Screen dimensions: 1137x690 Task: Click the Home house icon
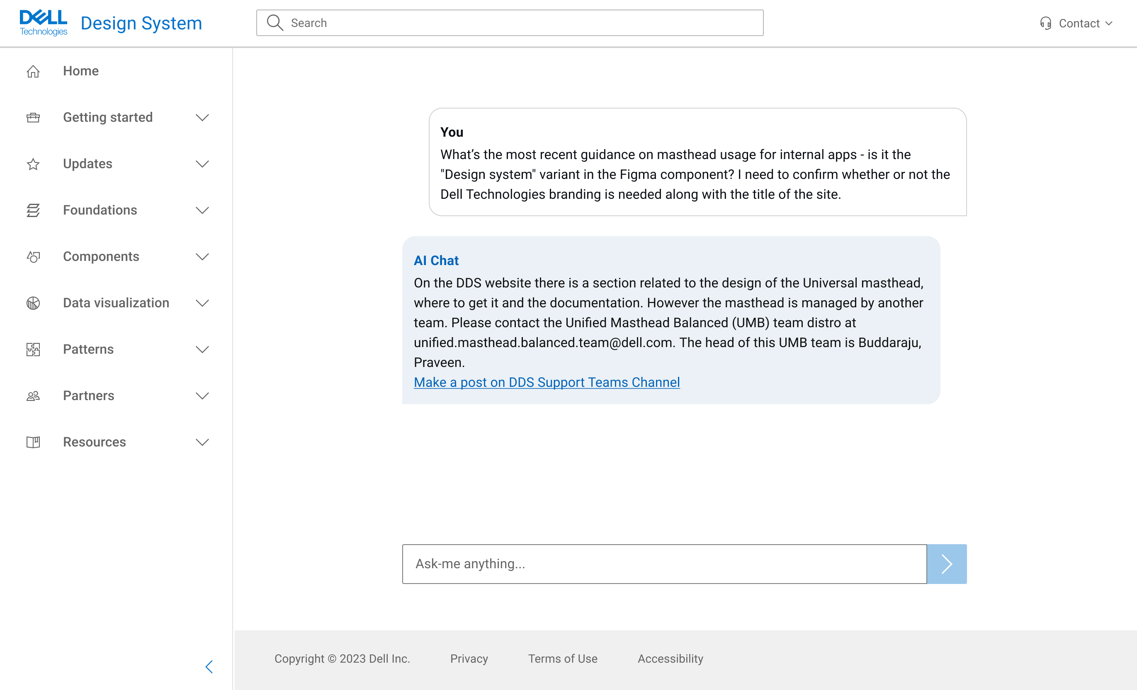(33, 71)
